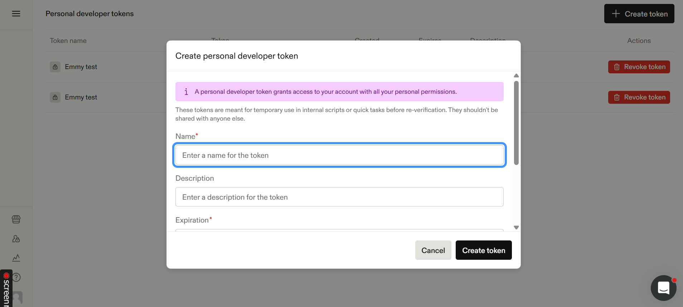Click the info icon in purple banner
Image resolution: width=683 pixels, height=307 pixels.
pos(186,92)
